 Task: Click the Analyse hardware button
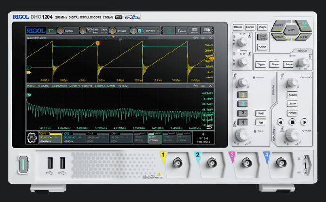pos(262,27)
